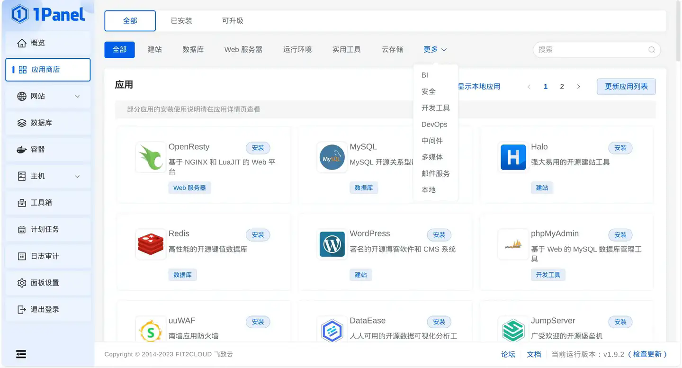Go to next page arrow
This screenshot has height=368, width=682.
(x=578, y=87)
